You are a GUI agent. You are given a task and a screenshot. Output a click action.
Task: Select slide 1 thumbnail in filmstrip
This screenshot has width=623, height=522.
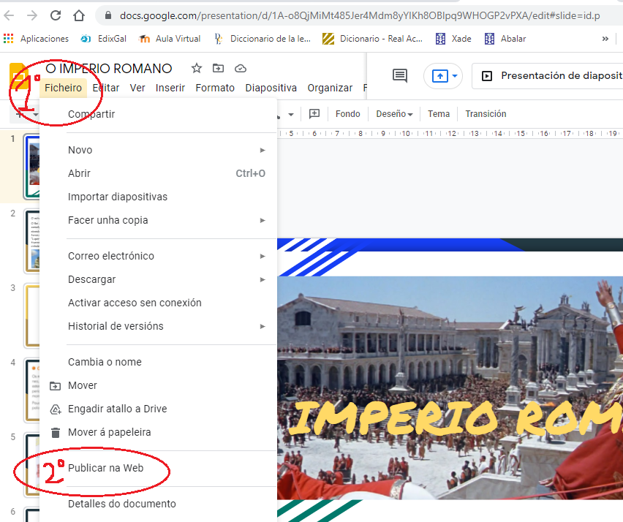(31, 167)
